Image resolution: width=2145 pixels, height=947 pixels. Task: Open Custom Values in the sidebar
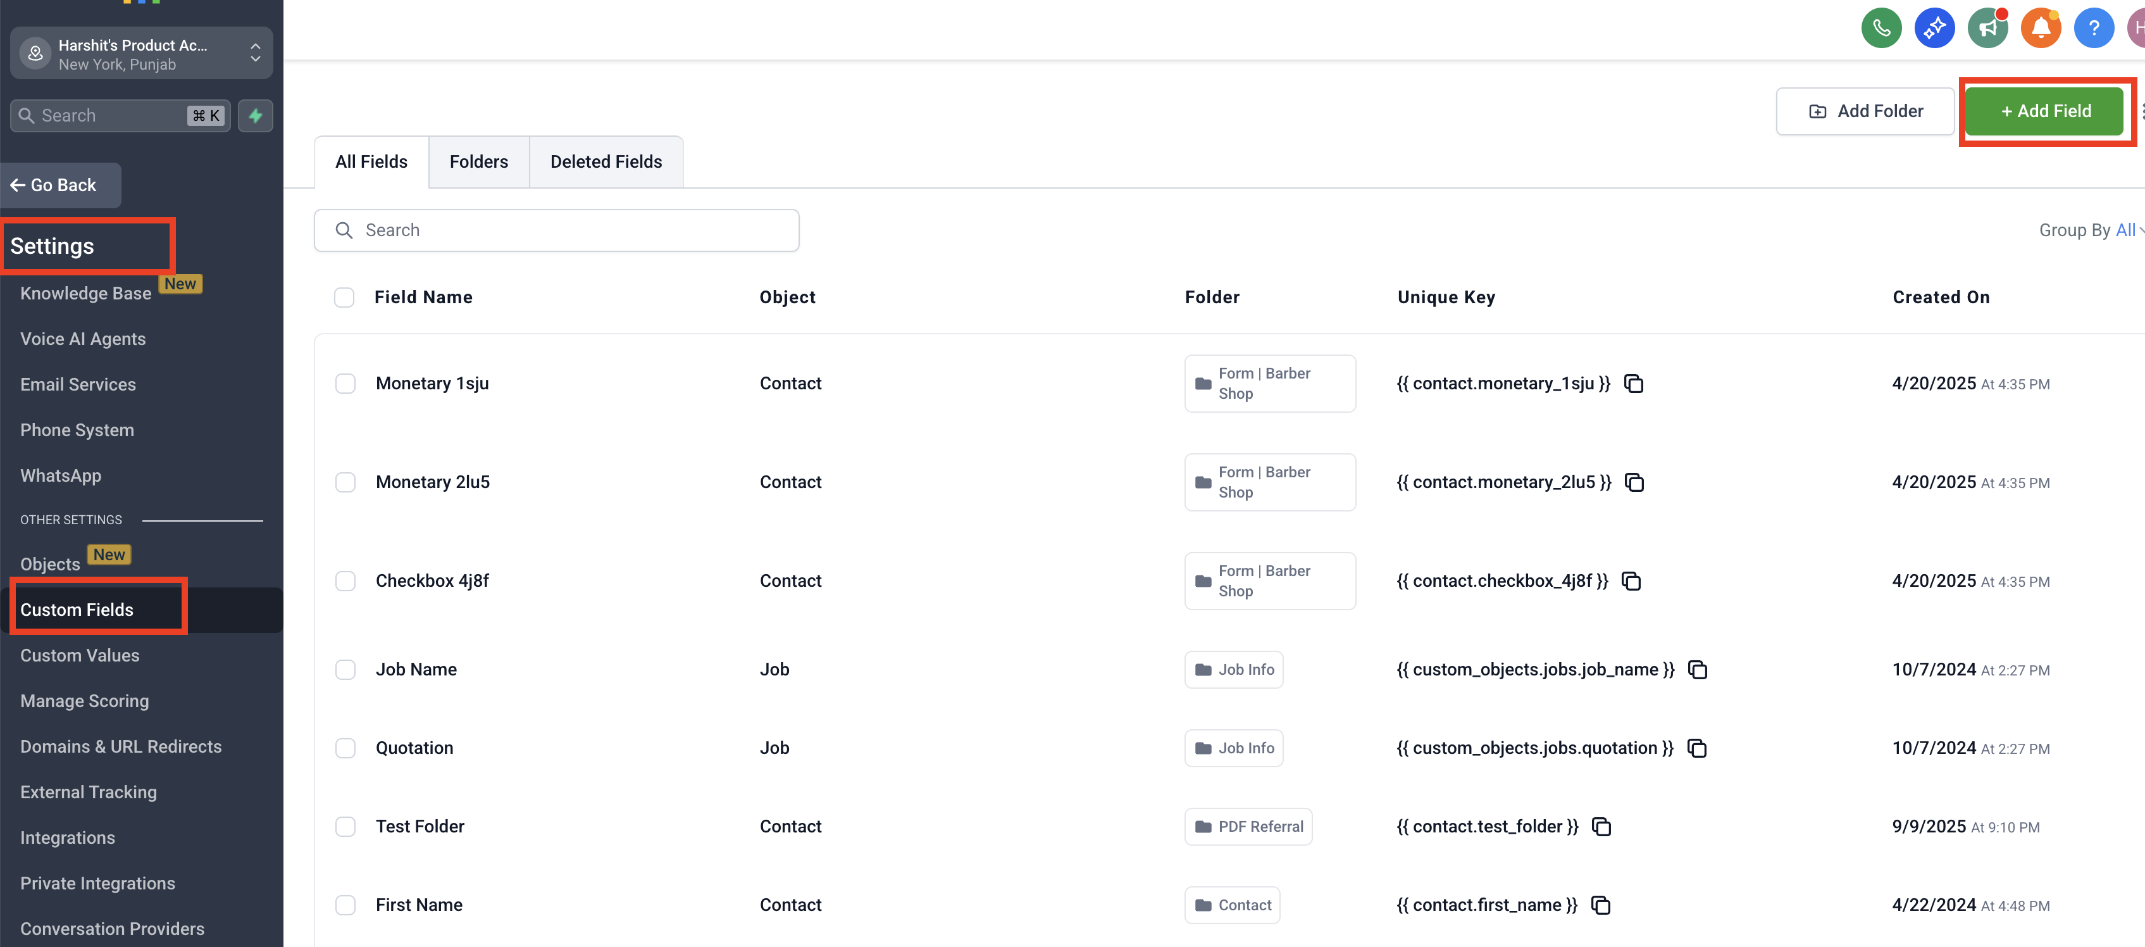click(80, 655)
